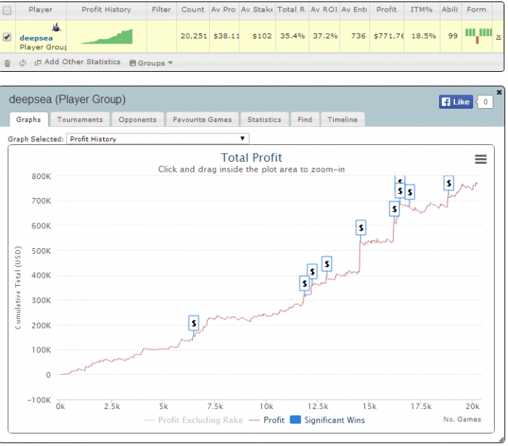Image resolution: width=508 pixels, height=446 pixels.
Task: Click the Count value 20,251
Action: click(x=194, y=36)
